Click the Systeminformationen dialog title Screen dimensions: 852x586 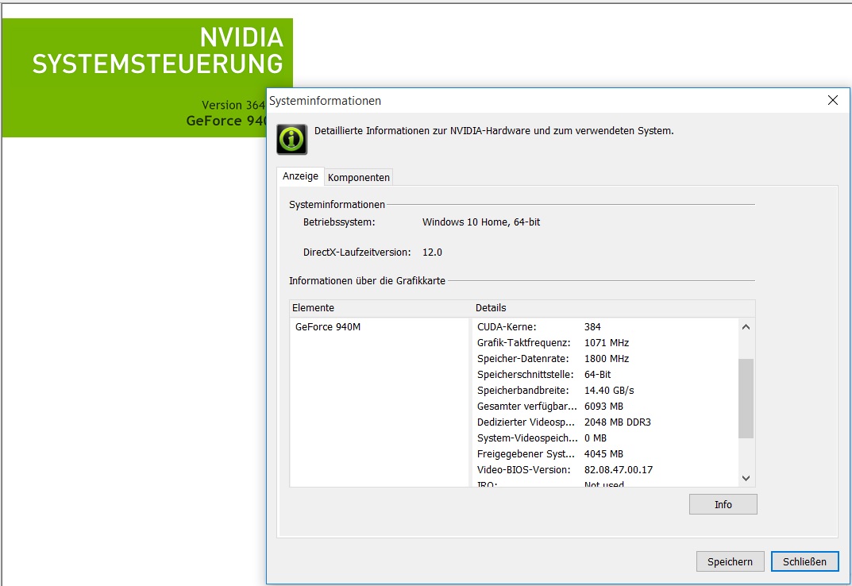[x=325, y=101]
